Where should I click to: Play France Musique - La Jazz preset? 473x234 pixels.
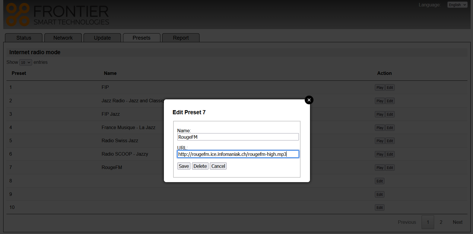pyautogui.click(x=380, y=128)
